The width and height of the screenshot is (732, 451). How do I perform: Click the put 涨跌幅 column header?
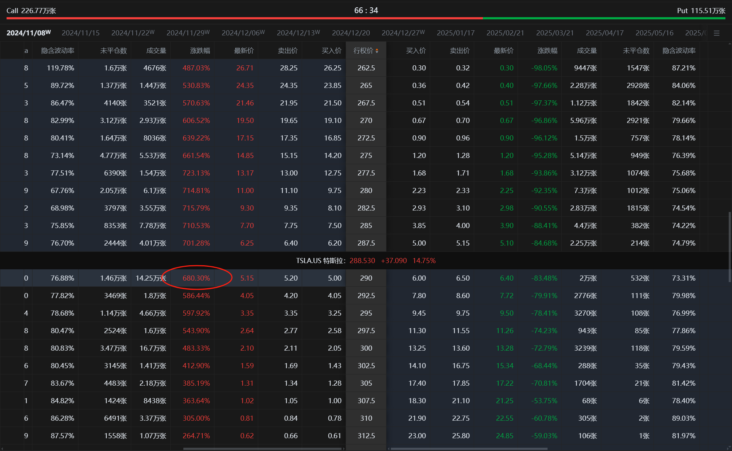click(547, 51)
